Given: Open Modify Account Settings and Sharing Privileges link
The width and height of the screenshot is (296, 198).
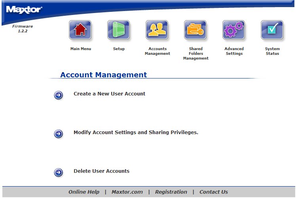Looking at the screenshot, I should point(136,133).
